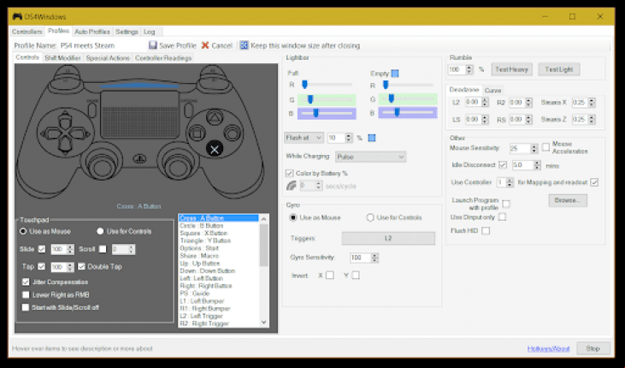Image resolution: width=625 pixels, height=368 pixels.
Task: Switch to the Shift Modifier tab
Action: [x=62, y=58]
